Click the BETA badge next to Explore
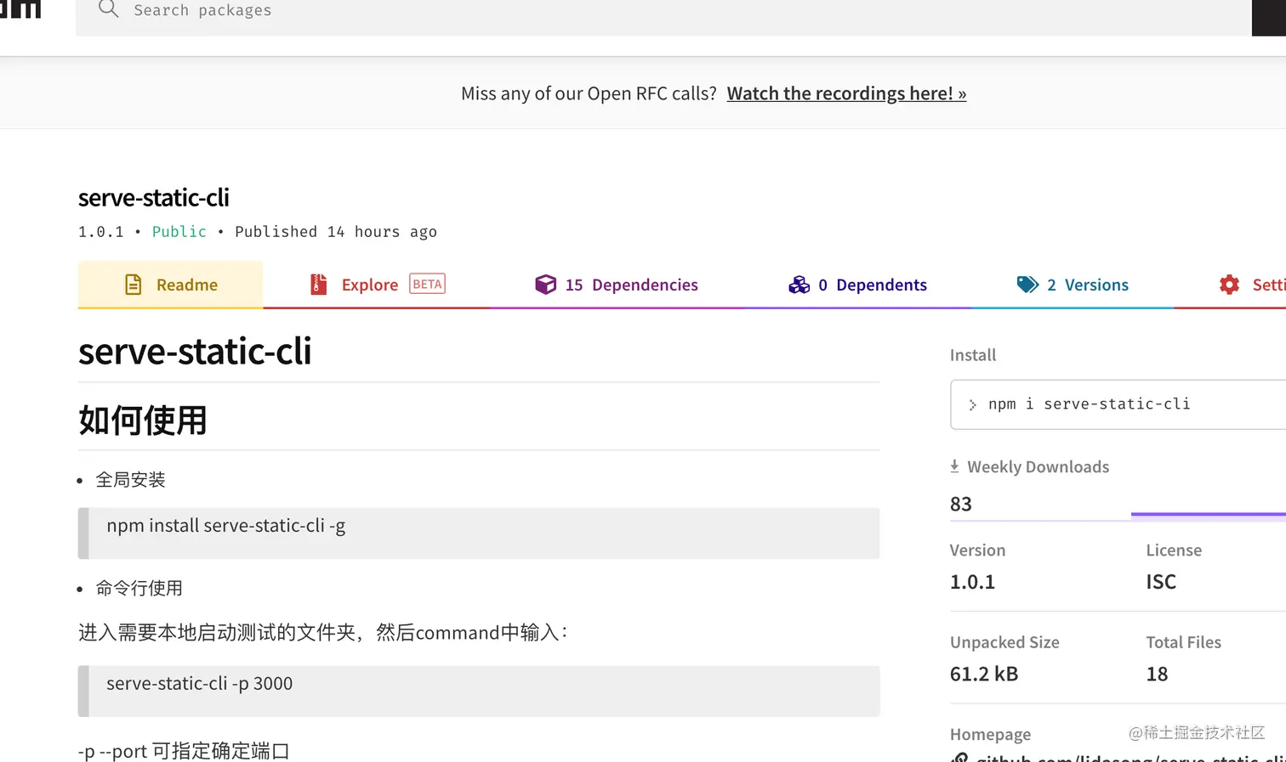Image resolution: width=1286 pixels, height=762 pixels. [x=427, y=284]
